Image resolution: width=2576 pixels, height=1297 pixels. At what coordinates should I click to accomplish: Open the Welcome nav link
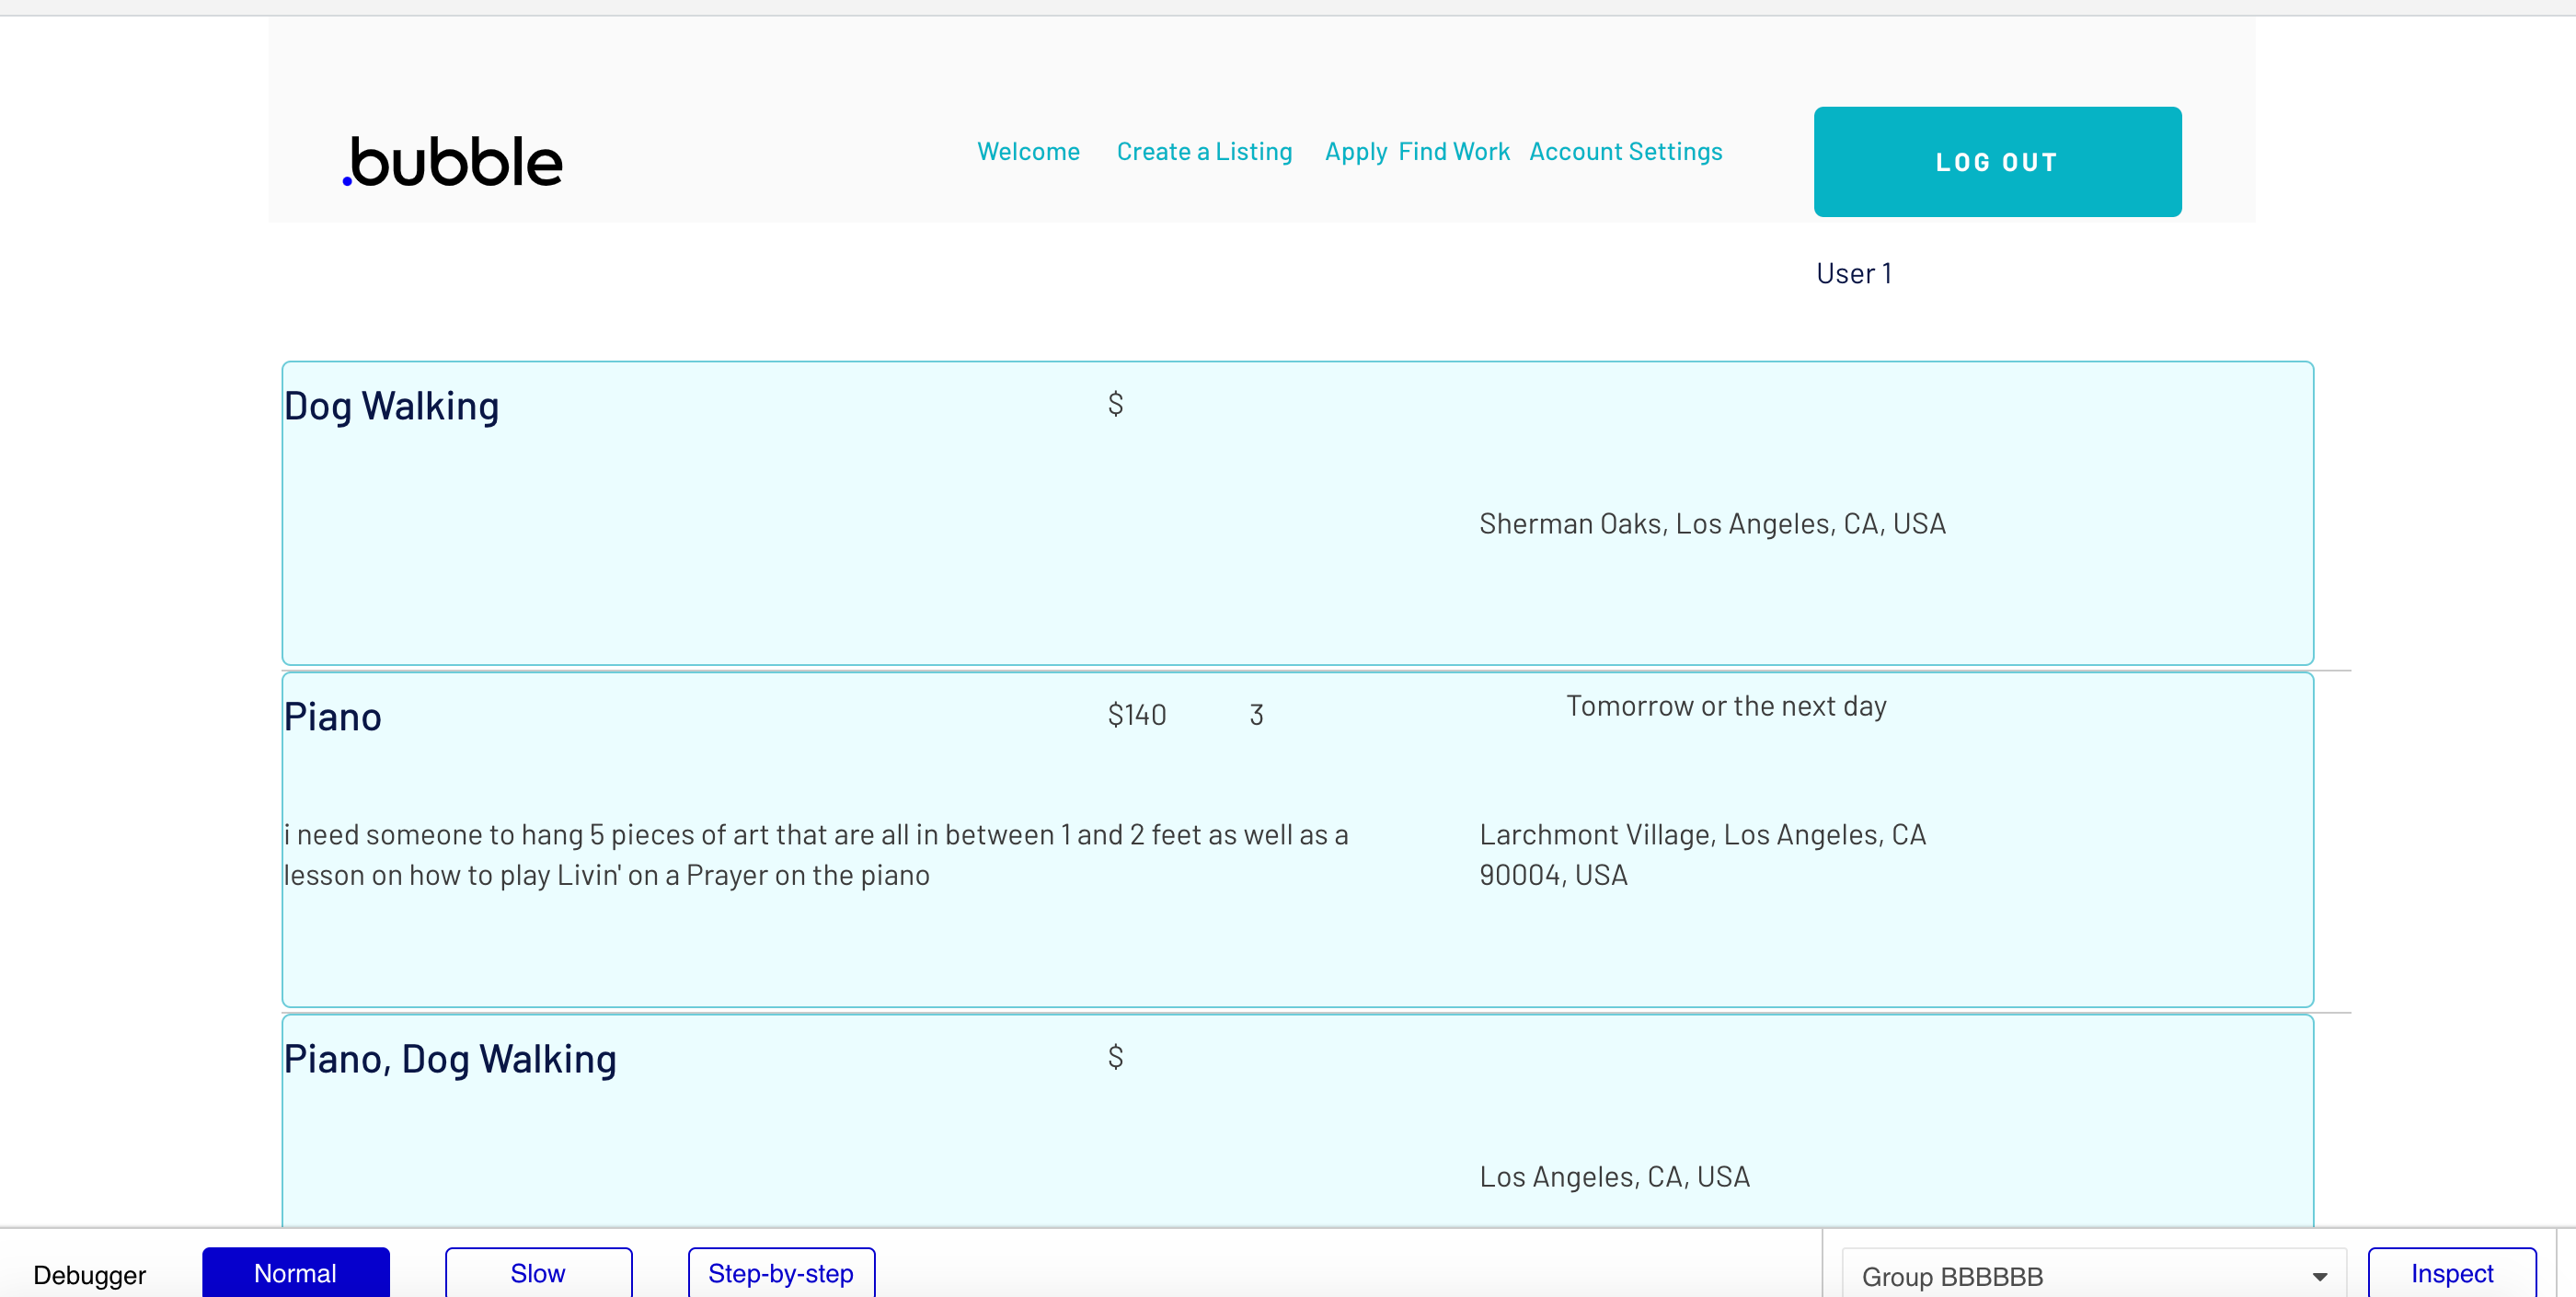(1028, 152)
